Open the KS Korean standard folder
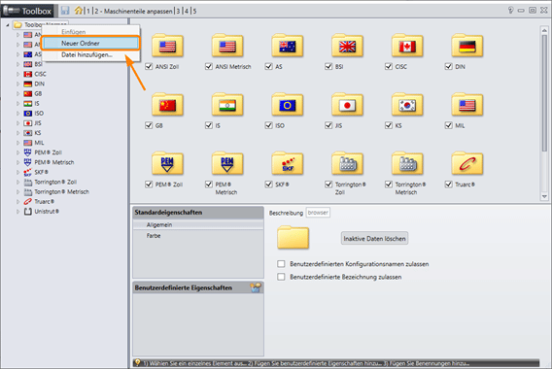Image resolution: width=552 pixels, height=369 pixels. tap(407, 105)
